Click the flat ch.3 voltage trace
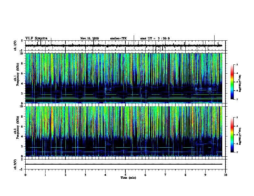This screenshot has height=196, width=254. pyautogui.click(x=124, y=164)
